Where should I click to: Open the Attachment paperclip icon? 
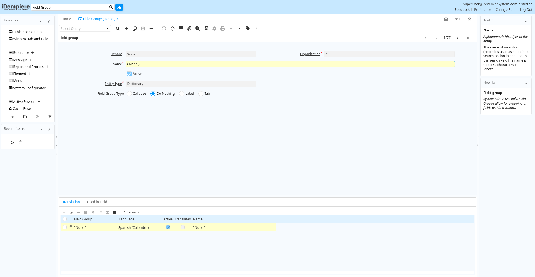189,28
